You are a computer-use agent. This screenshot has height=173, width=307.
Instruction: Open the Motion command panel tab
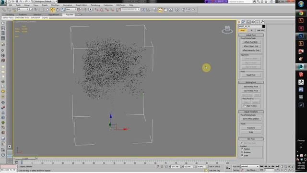click(253, 22)
